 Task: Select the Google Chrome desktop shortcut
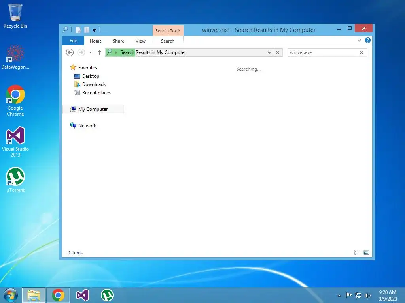tap(15, 101)
